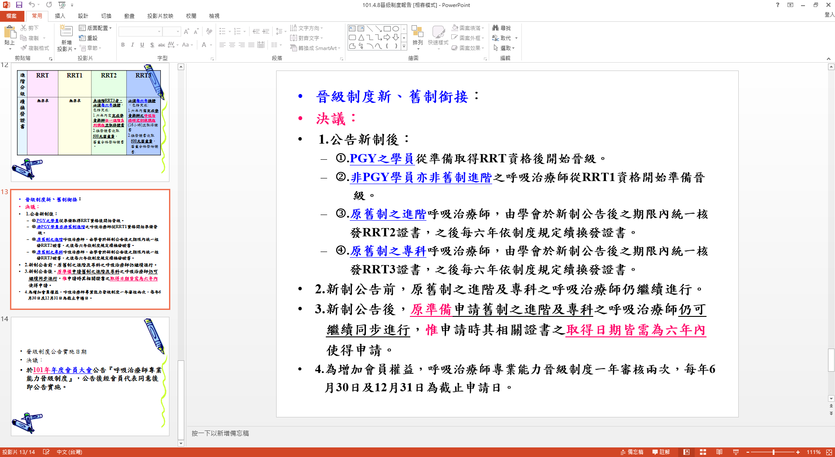Toggle the Comments (註解) pane

click(x=661, y=452)
